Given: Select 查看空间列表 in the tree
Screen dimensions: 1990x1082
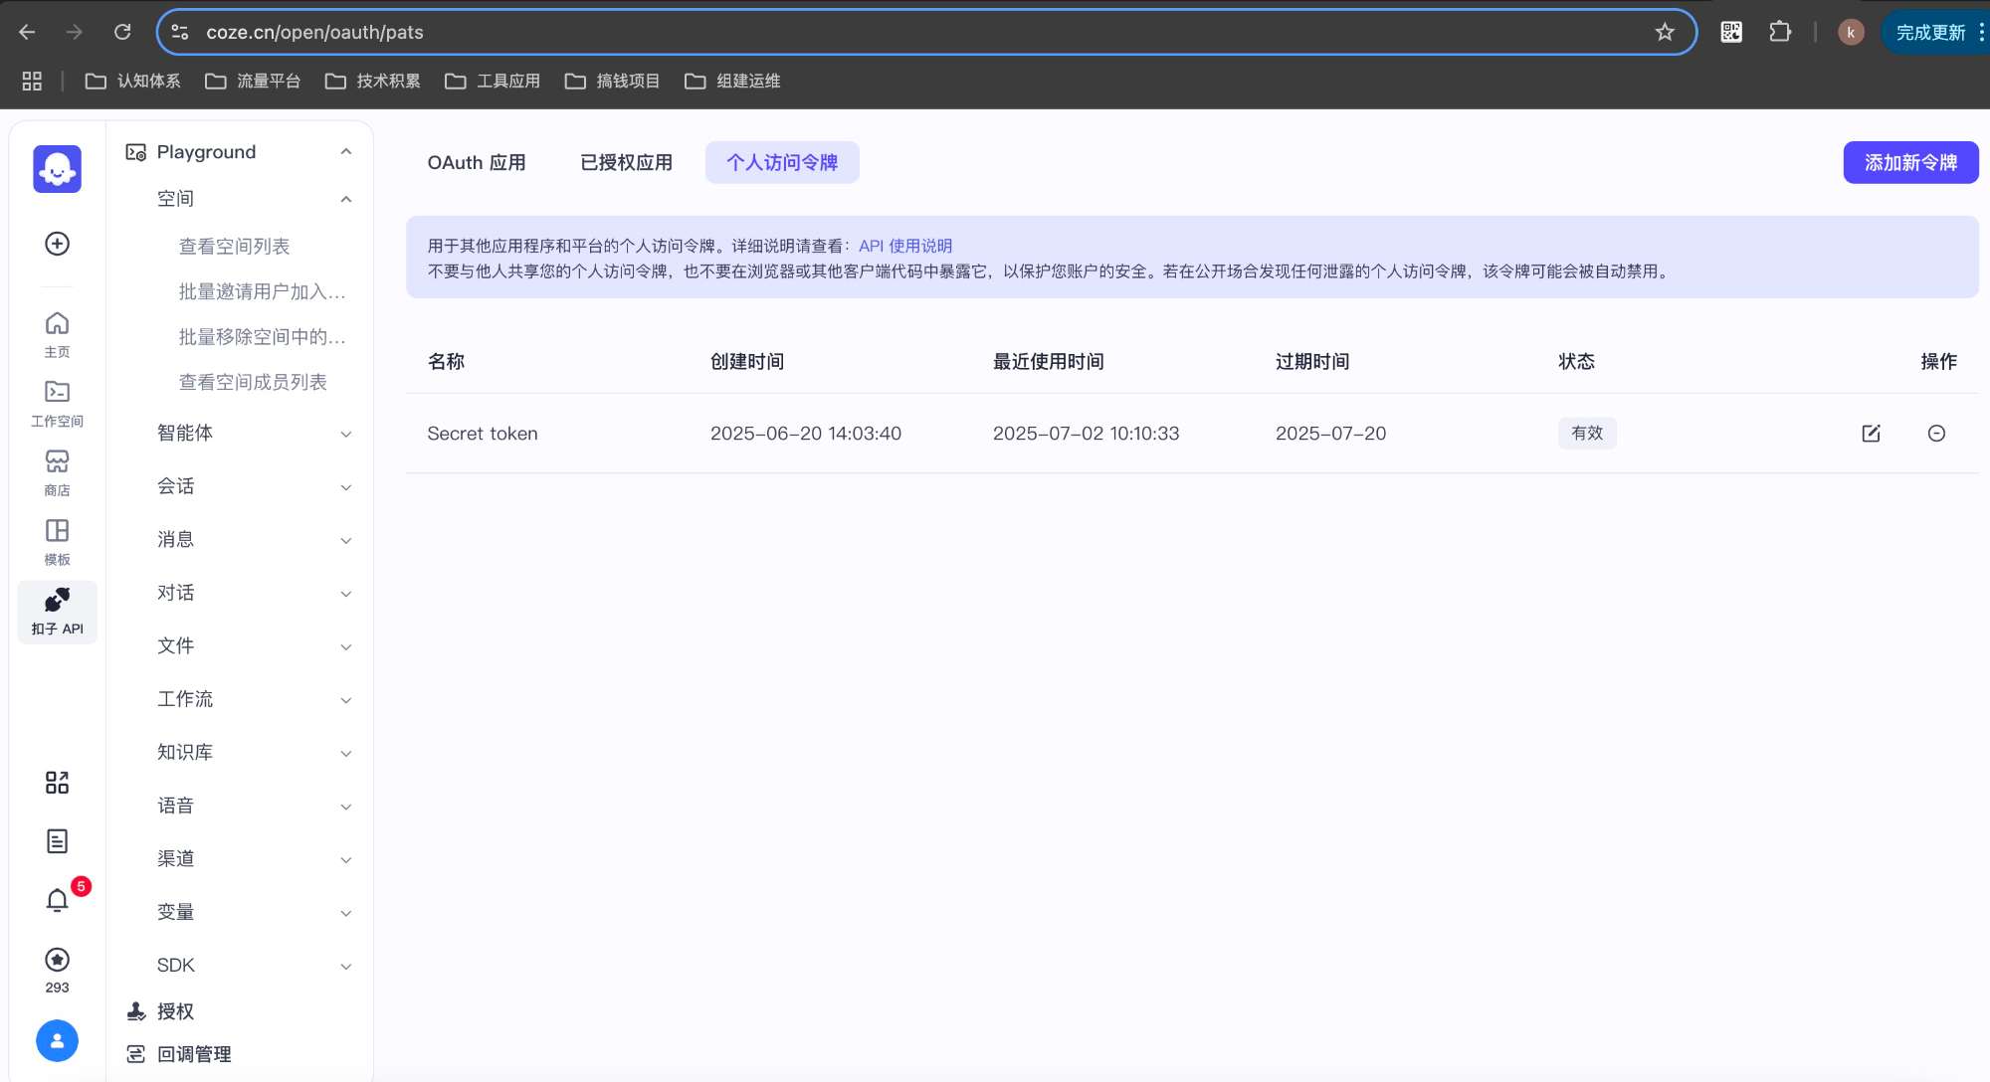Looking at the screenshot, I should tap(234, 246).
